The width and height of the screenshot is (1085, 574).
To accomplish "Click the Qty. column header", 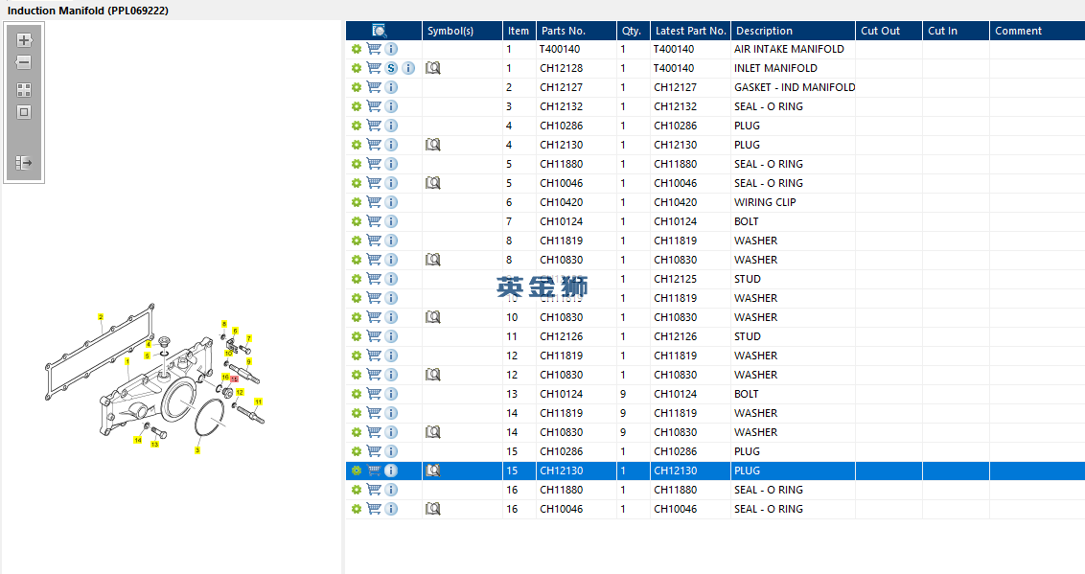I will [634, 31].
